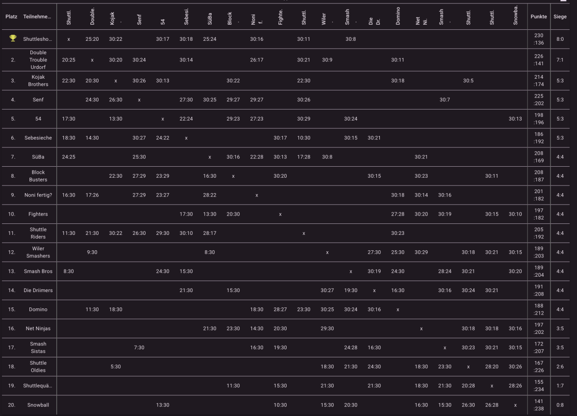This screenshot has height=416, width=577.
Task: Click the Snowba. column header
Action: coord(515,16)
